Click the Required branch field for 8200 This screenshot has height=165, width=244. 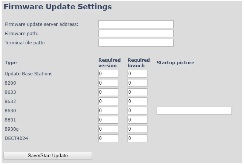point(137,83)
